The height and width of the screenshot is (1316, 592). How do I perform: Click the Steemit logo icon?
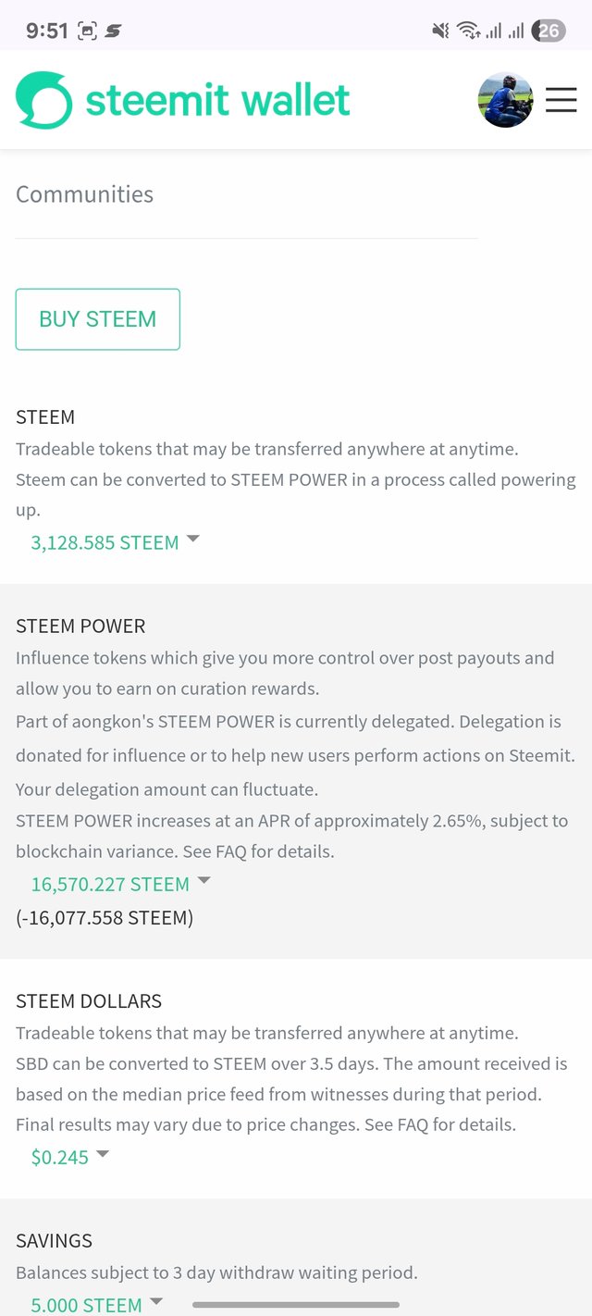43,100
